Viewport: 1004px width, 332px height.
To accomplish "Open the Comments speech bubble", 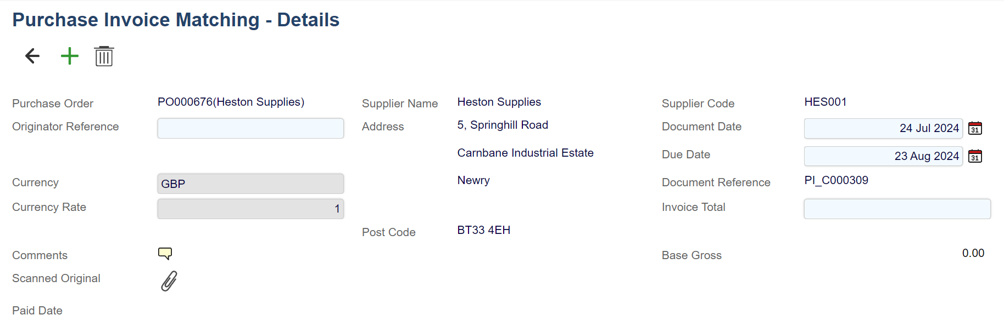I will click(x=165, y=253).
